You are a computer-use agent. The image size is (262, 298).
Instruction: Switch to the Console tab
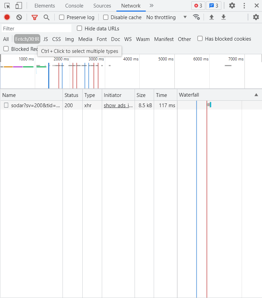tap(74, 6)
